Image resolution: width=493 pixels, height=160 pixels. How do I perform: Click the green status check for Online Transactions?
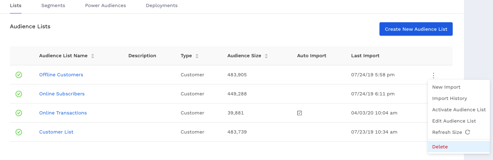(x=19, y=113)
